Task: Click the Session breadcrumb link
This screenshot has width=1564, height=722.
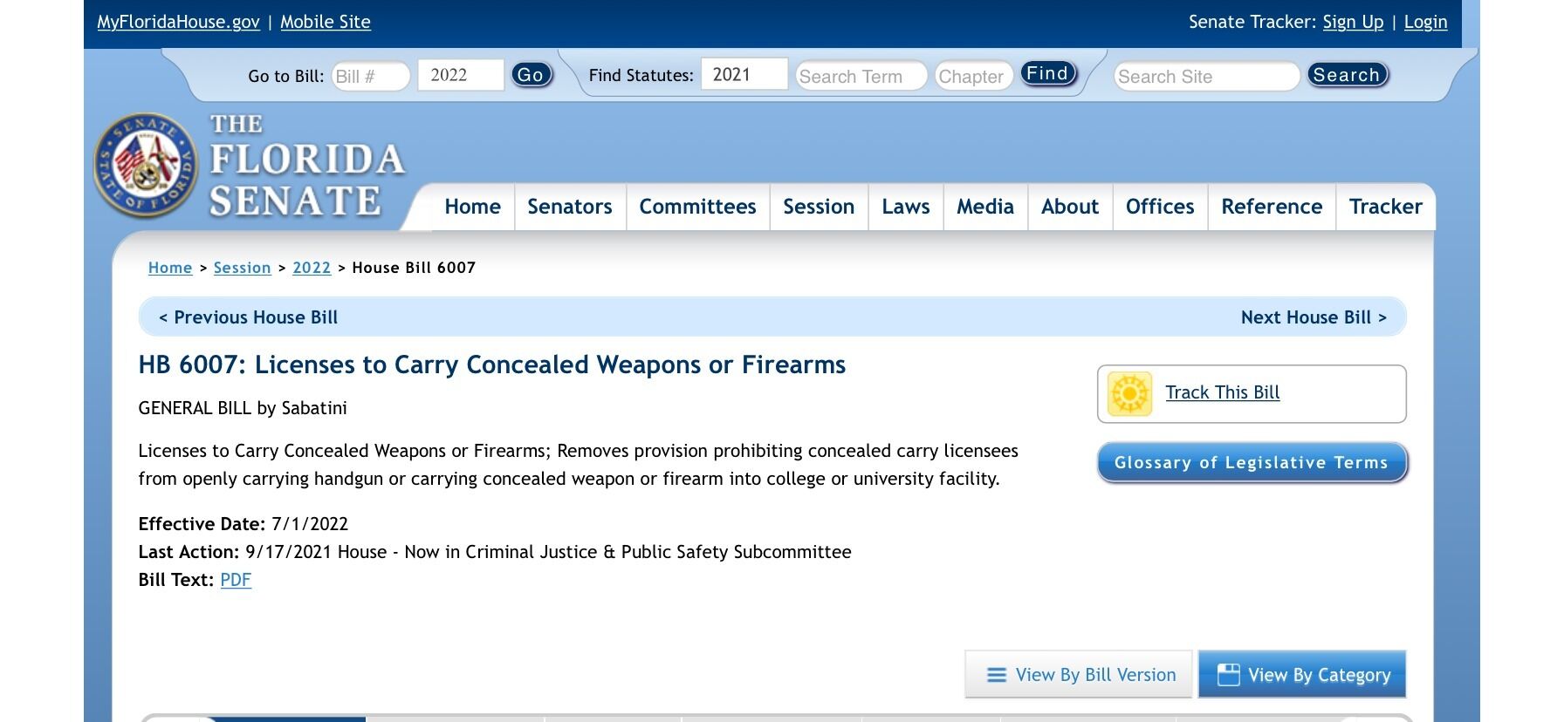Action: (243, 268)
